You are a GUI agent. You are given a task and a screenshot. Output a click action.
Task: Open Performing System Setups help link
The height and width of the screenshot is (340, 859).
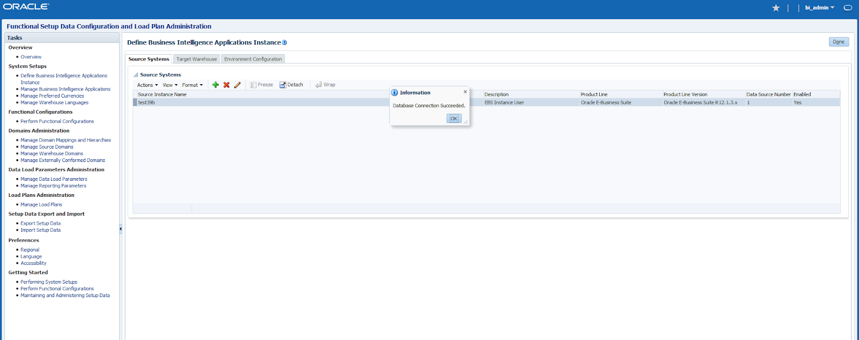coord(49,282)
